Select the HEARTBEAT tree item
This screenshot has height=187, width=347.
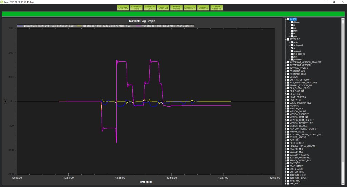coord(295,94)
